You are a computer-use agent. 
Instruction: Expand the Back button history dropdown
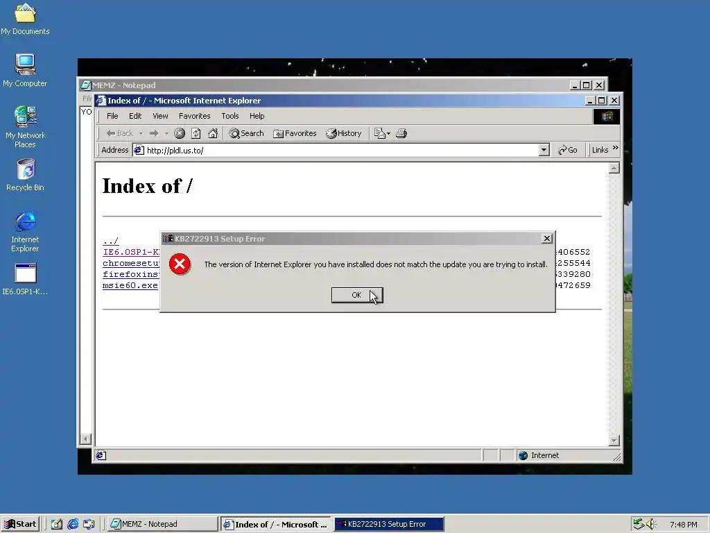[x=141, y=133]
